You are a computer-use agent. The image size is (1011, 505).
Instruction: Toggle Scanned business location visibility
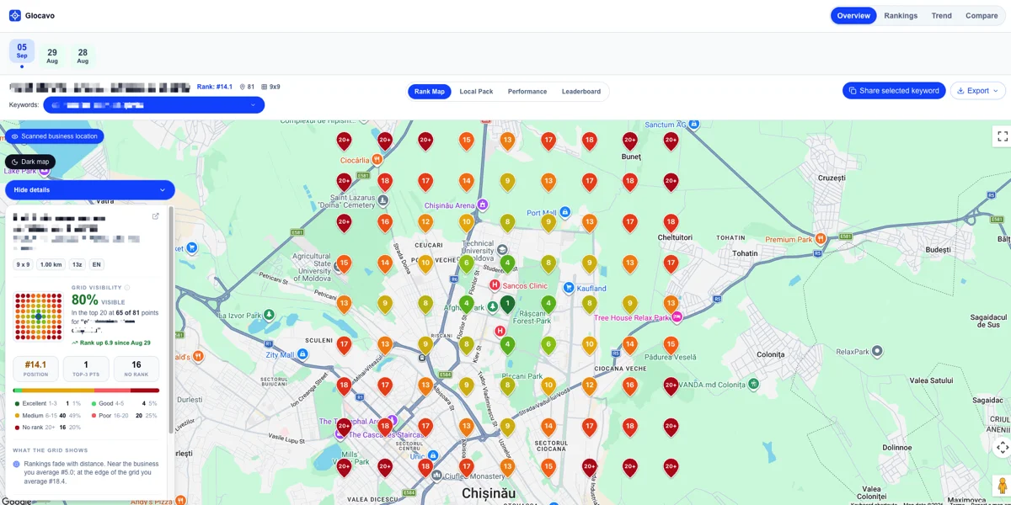(x=55, y=136)
